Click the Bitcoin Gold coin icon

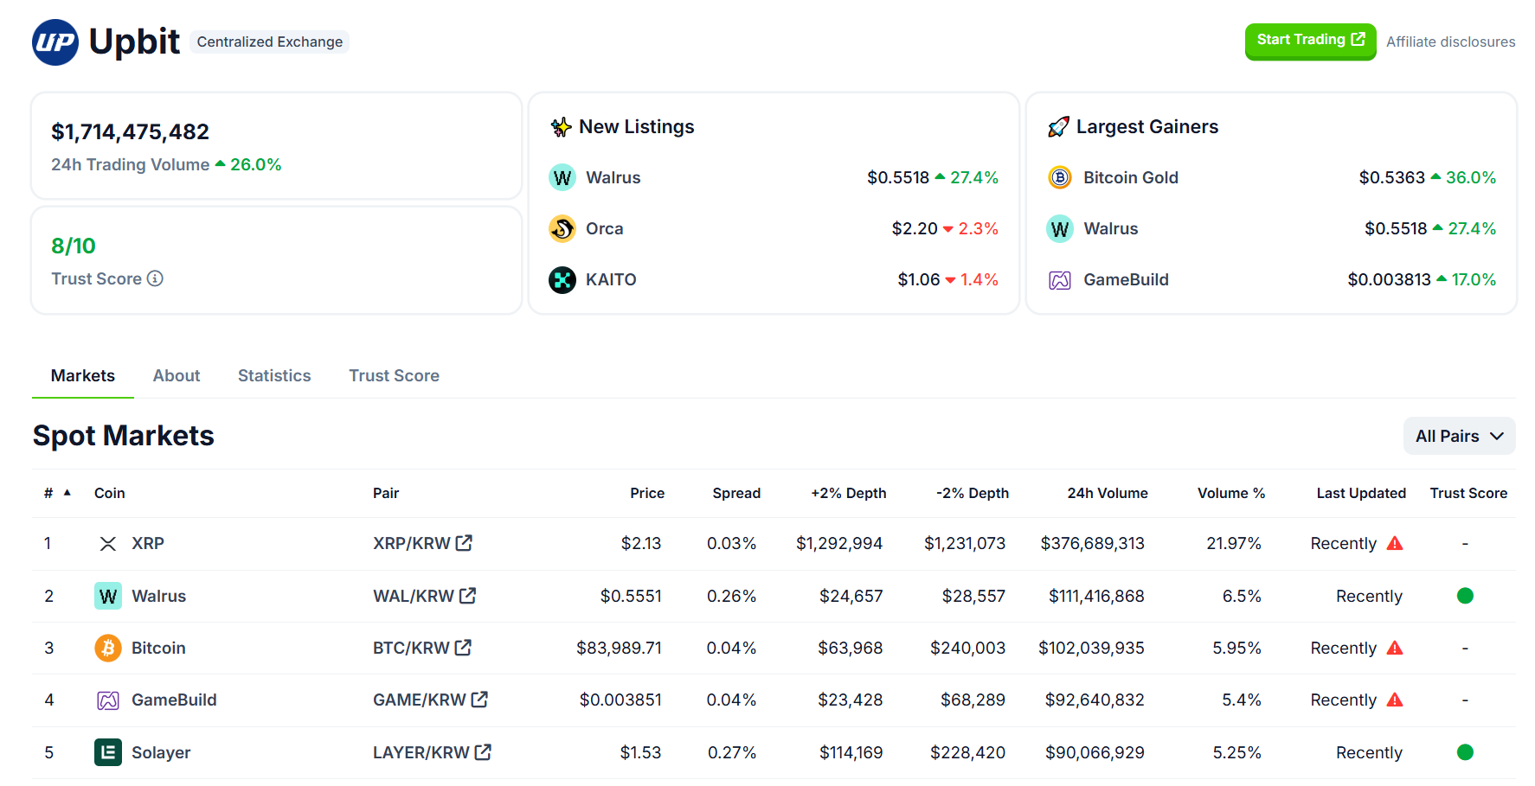pyautogui.click(x=1060, y=177)
